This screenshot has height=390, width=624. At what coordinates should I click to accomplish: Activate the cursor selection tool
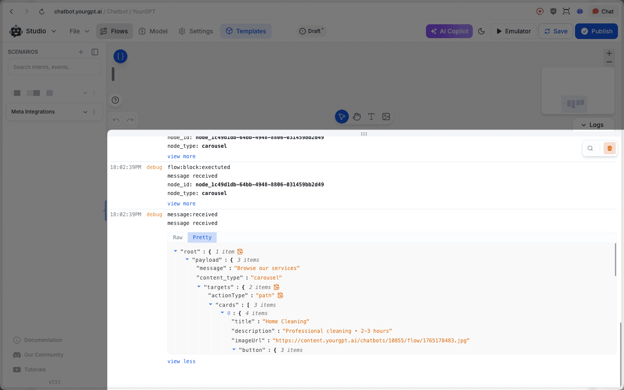click(342, 116)
